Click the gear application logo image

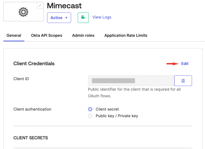click(x=24, y=12)
